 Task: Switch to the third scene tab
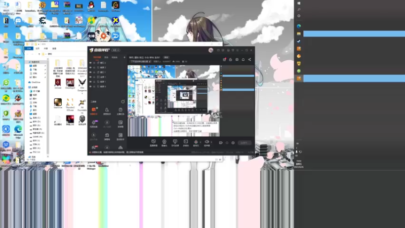pyautogui.click(x=114, y=57)
